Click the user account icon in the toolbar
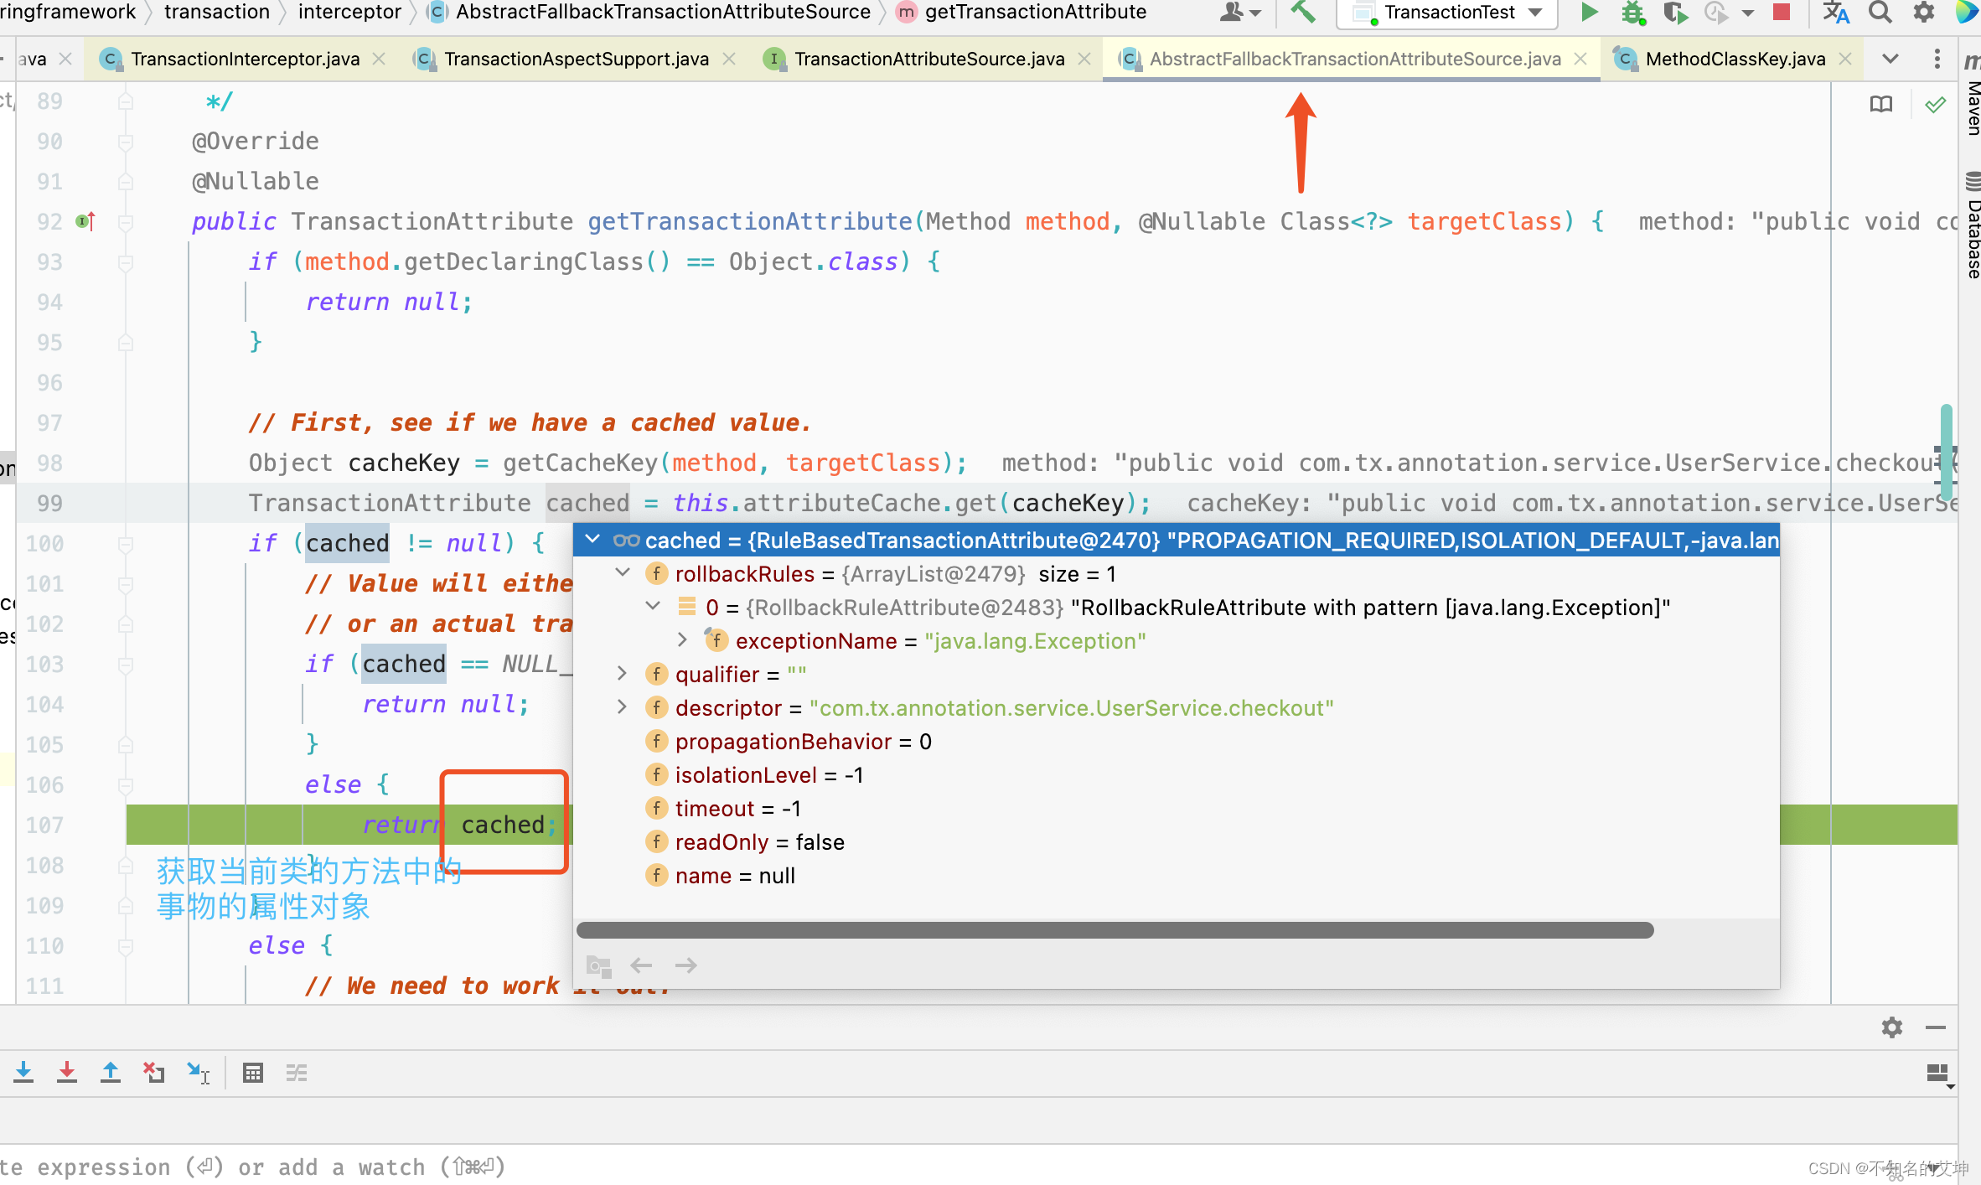1981x1185 pixels. [x=1233, y=12]
